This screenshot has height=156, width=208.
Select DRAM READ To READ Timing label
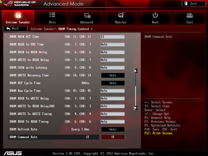[x=29, y=122]
